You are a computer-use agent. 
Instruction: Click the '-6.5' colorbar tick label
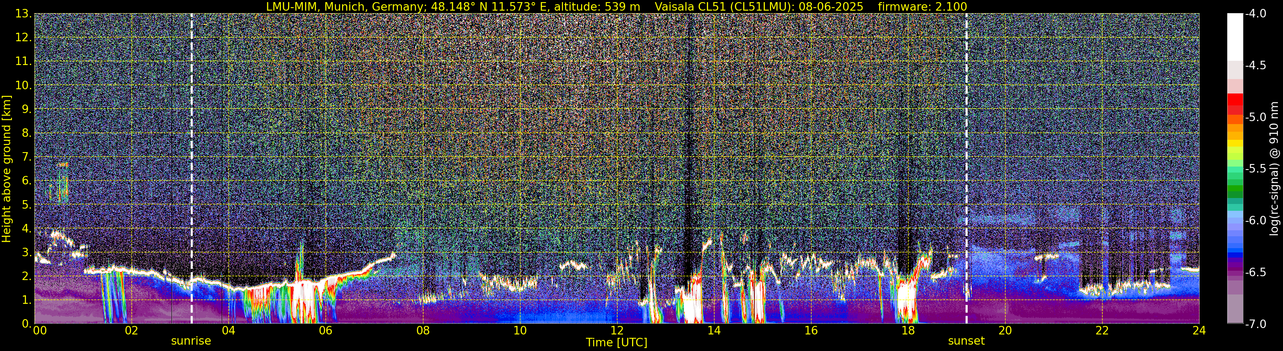(x=1255, y=272)
